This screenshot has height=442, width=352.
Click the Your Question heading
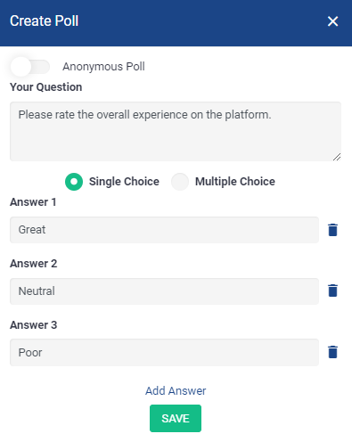coord(46,87)
